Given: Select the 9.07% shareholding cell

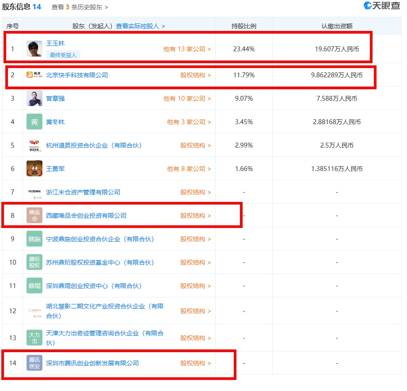Looking at the screenshot, I should (244, 99).
